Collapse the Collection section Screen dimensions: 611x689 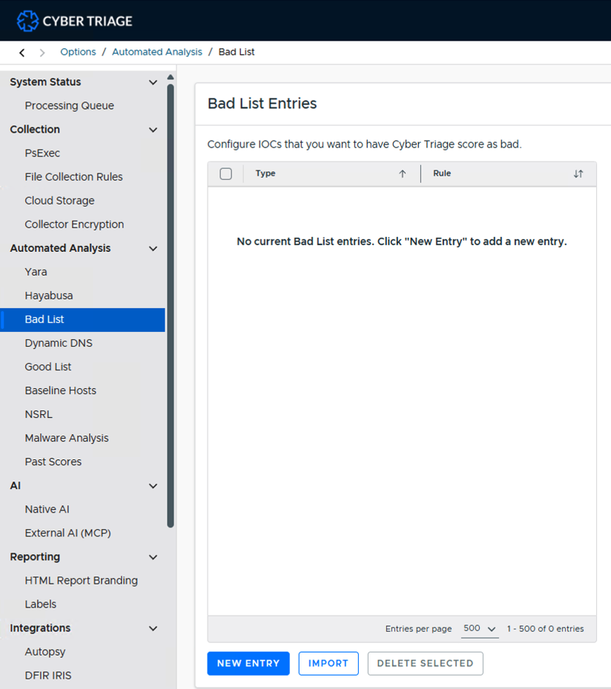click(x=153, y=130)
